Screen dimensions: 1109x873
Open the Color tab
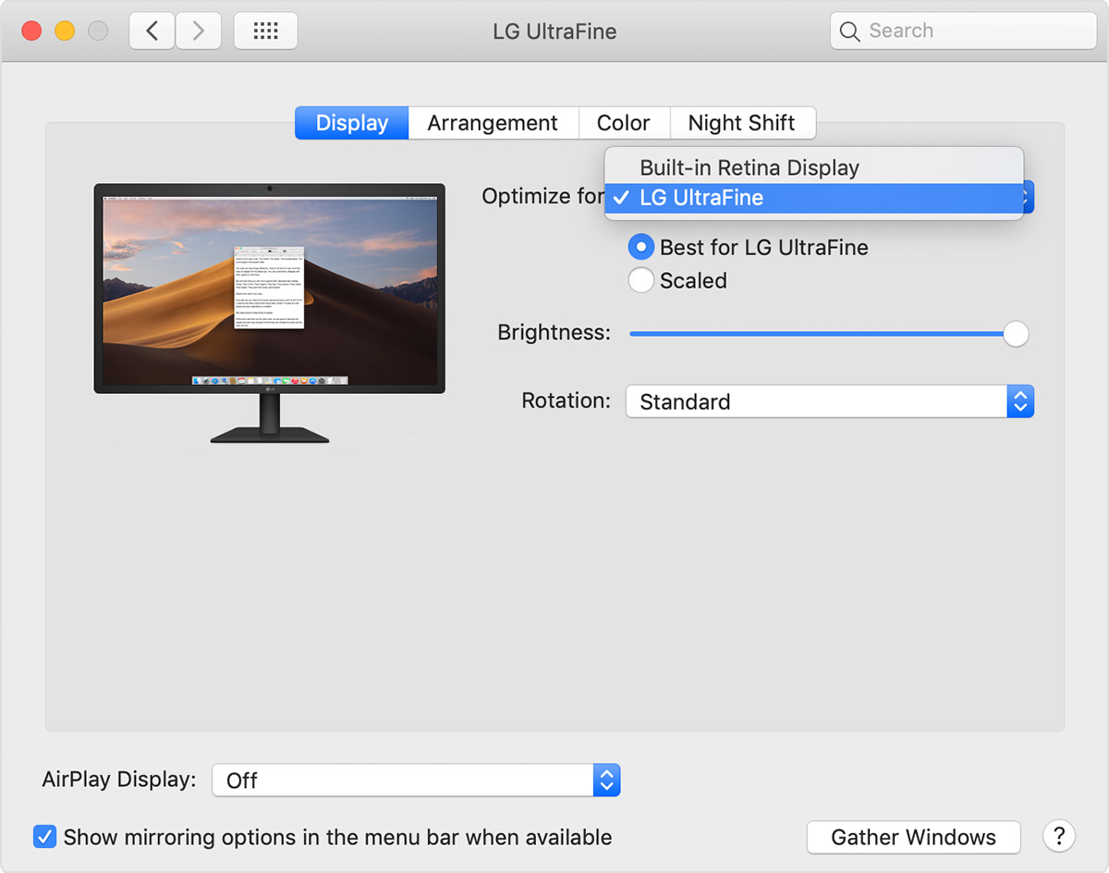pos(623,123)
